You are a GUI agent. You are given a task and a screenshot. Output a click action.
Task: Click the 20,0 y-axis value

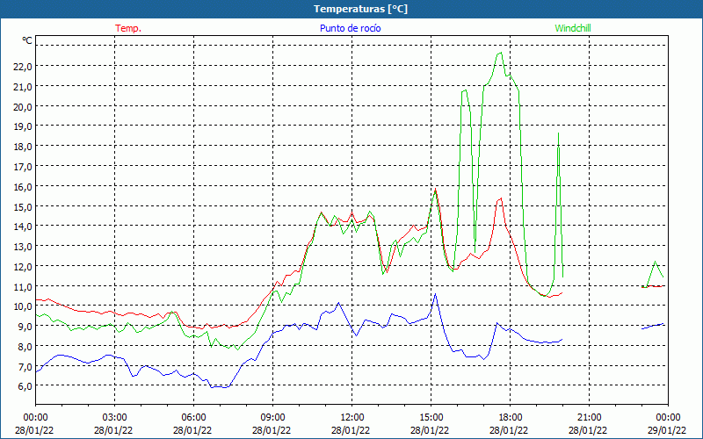[23, 106]
